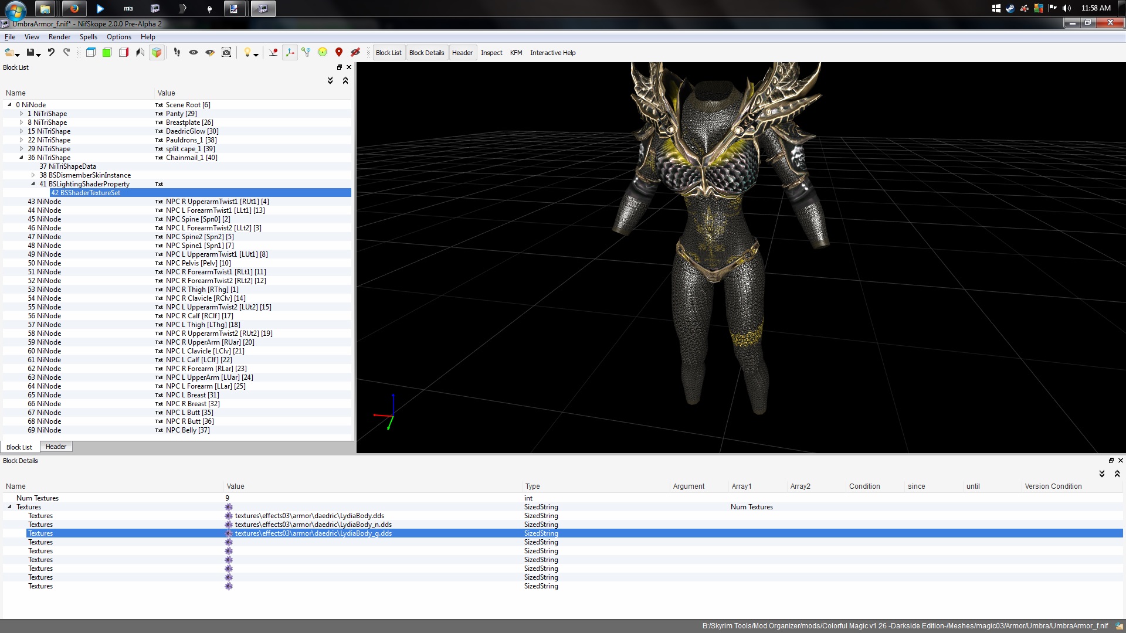The width and height of the screenshot is (1126, 633).
Task: Collapse the 41 BSLightingShaderProperty node
Action: 33,184
